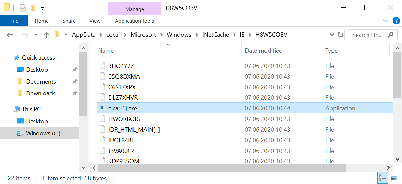Click in the Search box field
Image resolution: width=402 pixels, height=184 pixels.
point(368,35)
